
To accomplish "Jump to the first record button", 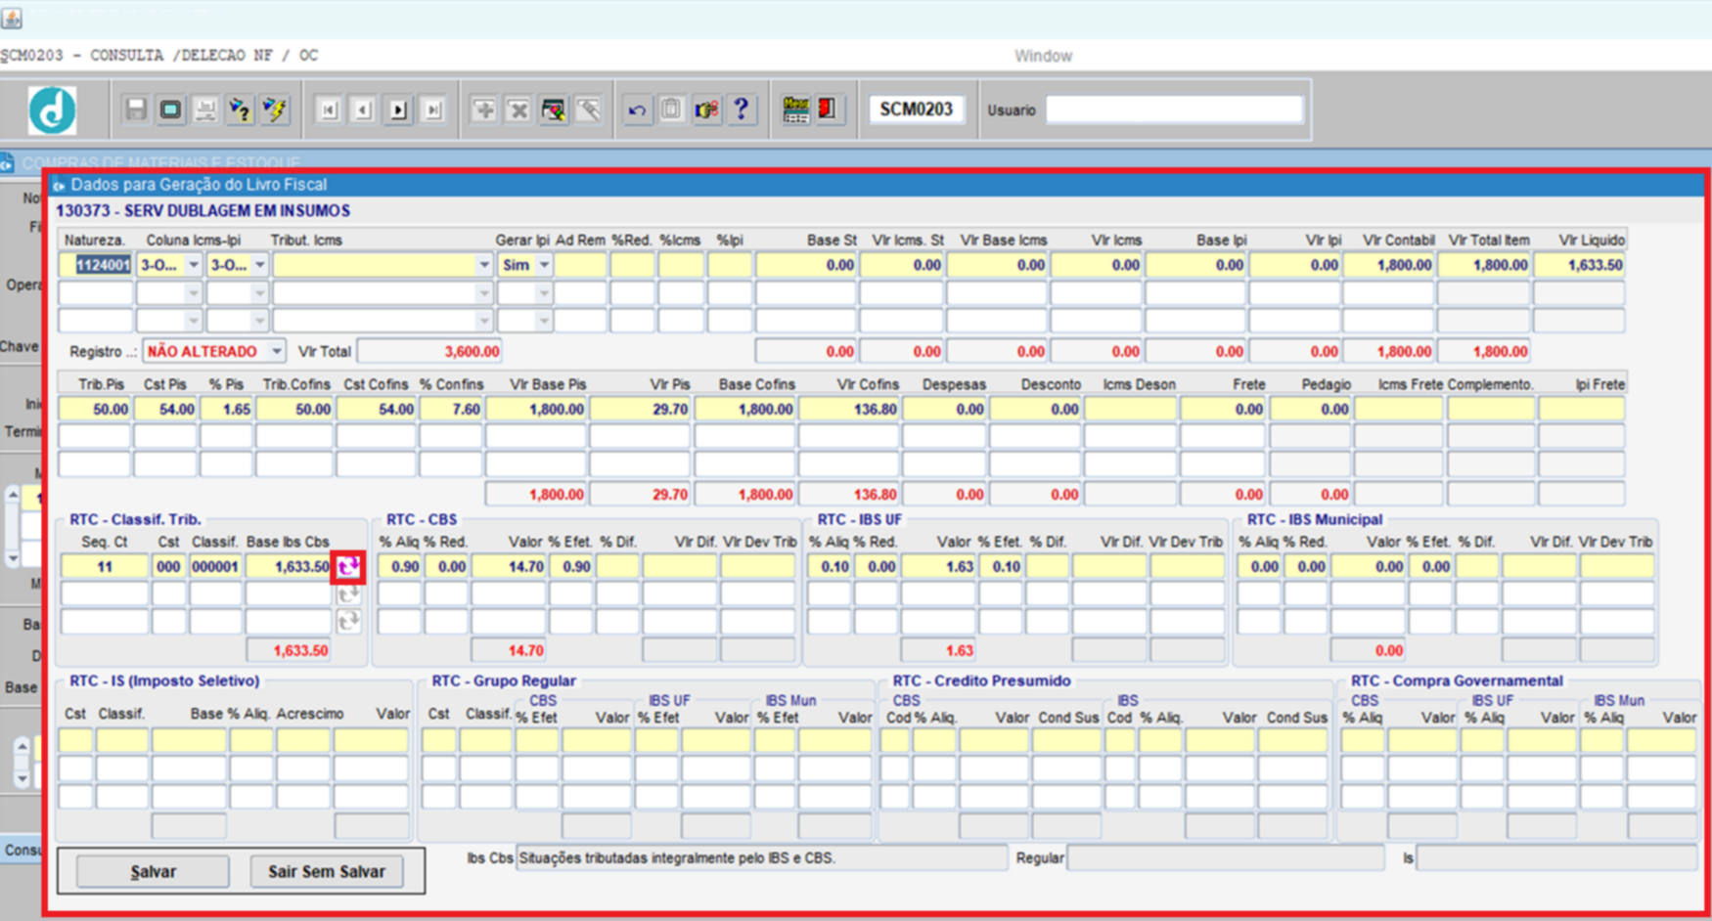I will [329, 110].
